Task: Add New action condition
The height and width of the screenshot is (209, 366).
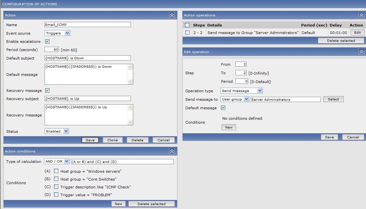Action: (x=118, y=204)
